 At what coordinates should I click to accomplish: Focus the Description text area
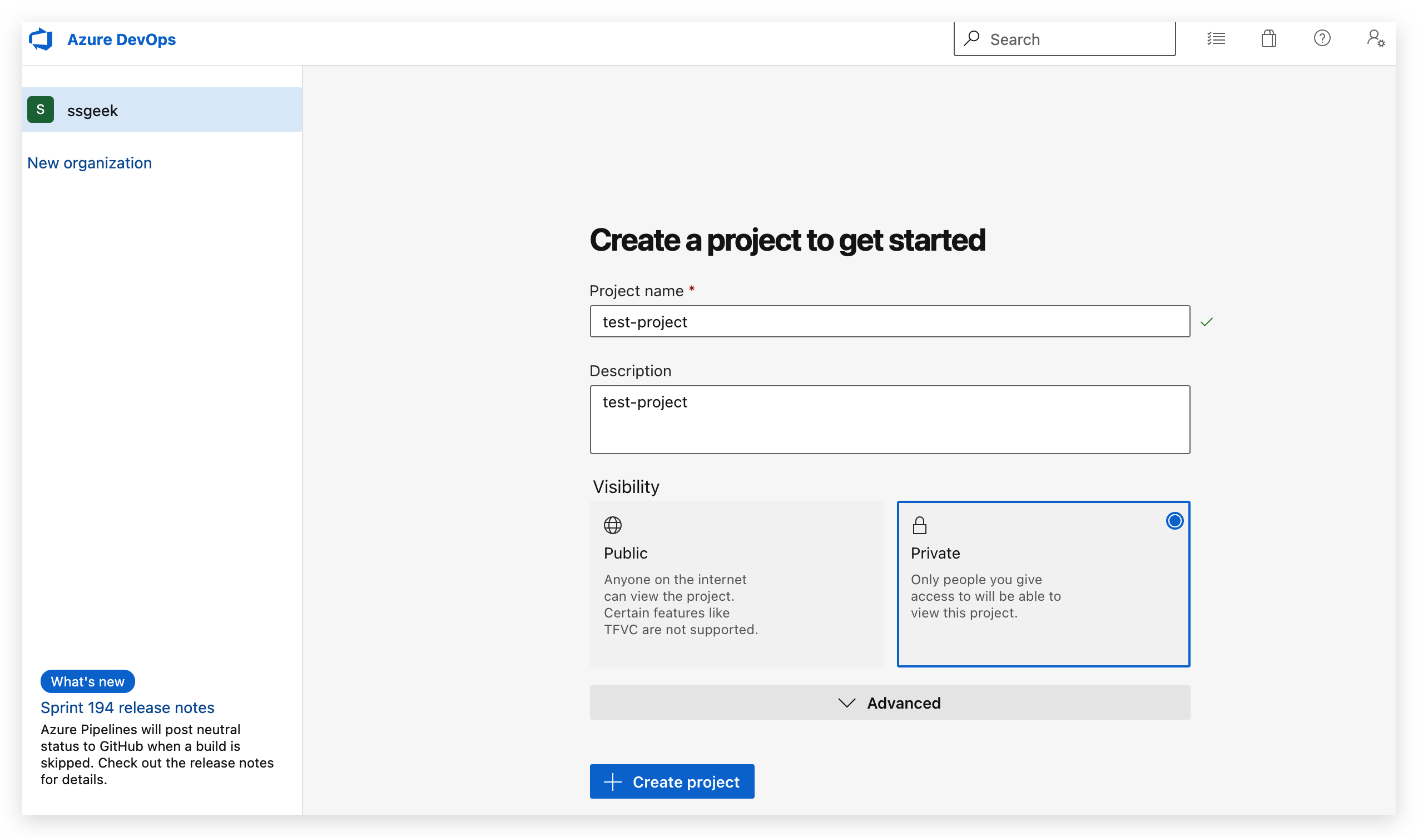[889, 420]
